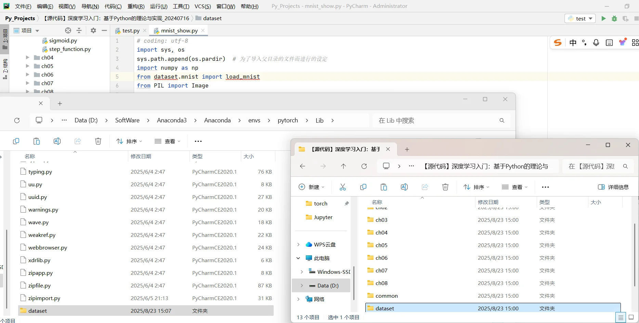Click the Sogou input method S logo
Viewport: 639px width, 323px height.
pos(558,42)
